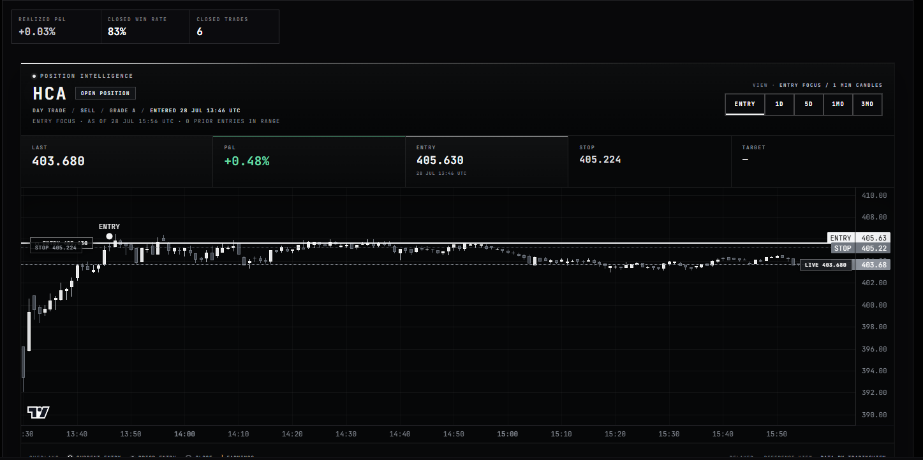Click the 15:20 time axis label
923x460 pixels.
coord(616,434)
